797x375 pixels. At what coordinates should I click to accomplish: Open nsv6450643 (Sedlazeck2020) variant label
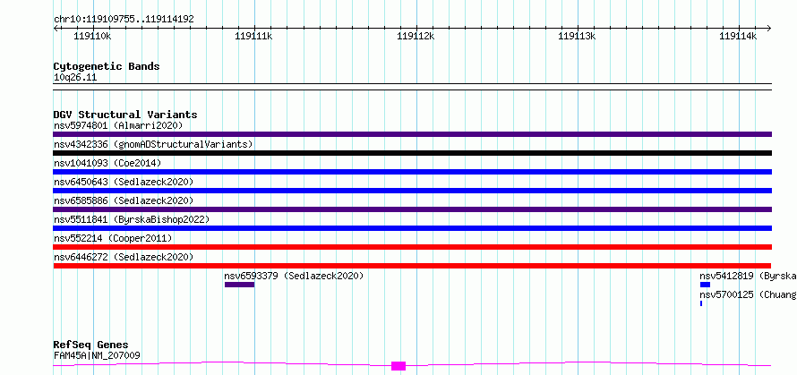pyautogui.click(x=124, y=182)
